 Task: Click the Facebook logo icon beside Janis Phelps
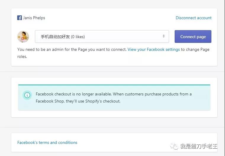tap(20, 18)
